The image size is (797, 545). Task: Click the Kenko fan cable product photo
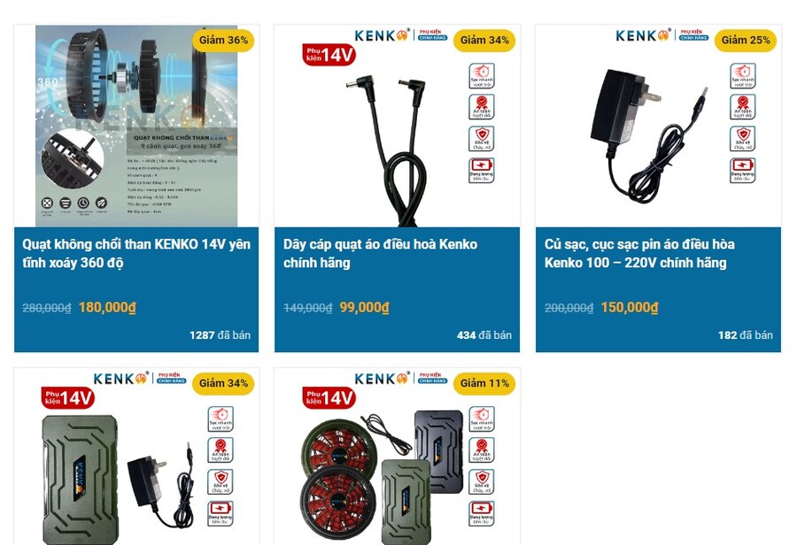pos(397,126)
